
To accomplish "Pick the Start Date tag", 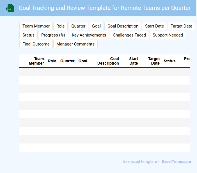I will point(154,26).
